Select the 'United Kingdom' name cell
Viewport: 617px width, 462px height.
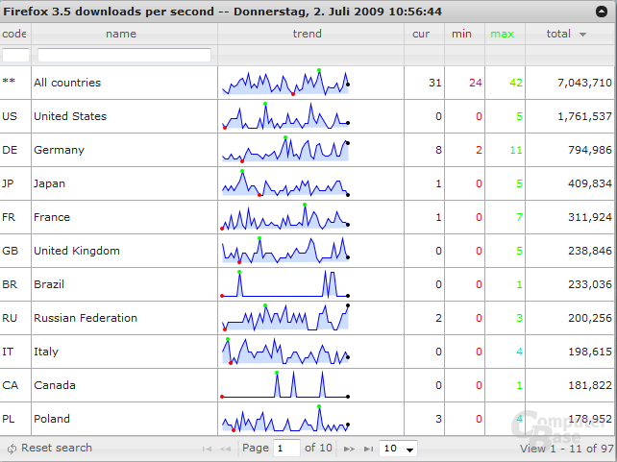pyautogui.click(x=124, y=251)
